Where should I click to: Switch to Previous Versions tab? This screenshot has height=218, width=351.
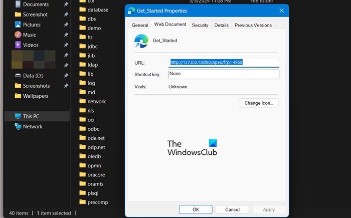(x=253, y=25)
